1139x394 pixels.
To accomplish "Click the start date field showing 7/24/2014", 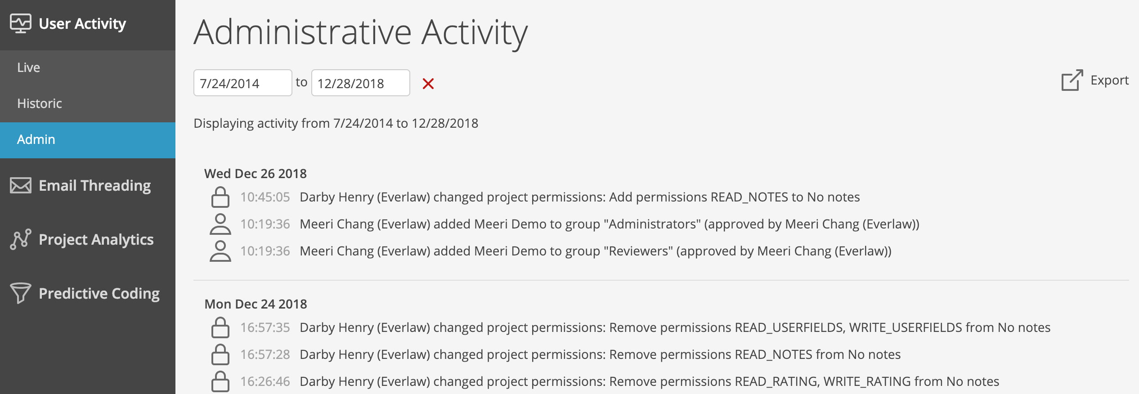I will (x=243, y=82).
